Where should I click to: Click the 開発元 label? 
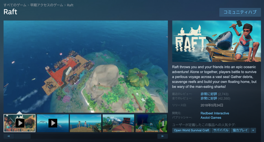[177, 113]
